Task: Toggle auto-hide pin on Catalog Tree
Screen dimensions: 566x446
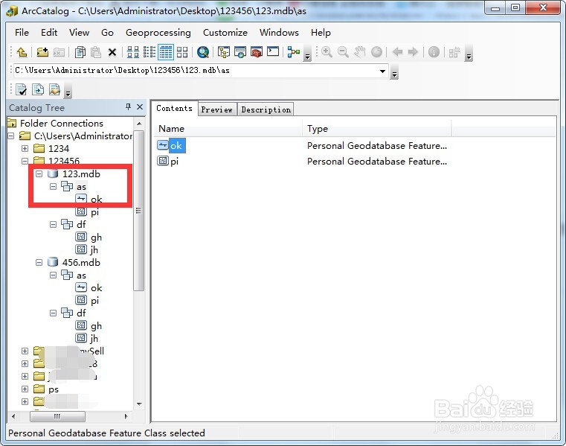Action: click(128, 107)
